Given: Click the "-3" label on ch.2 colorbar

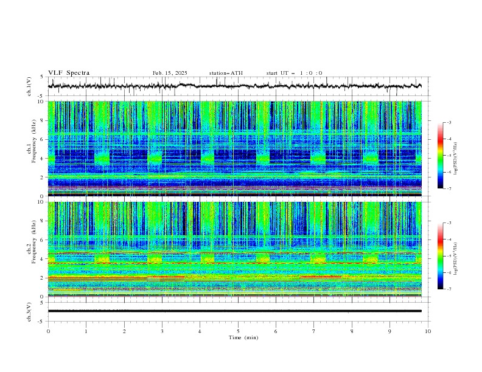Looking at the screenshot, I should (449, 223).
